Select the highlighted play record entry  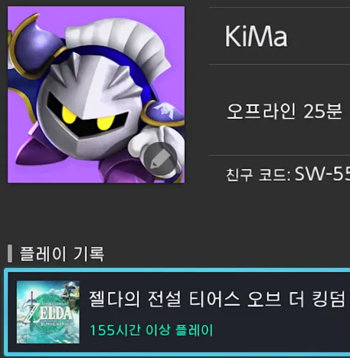pos(177,312)
